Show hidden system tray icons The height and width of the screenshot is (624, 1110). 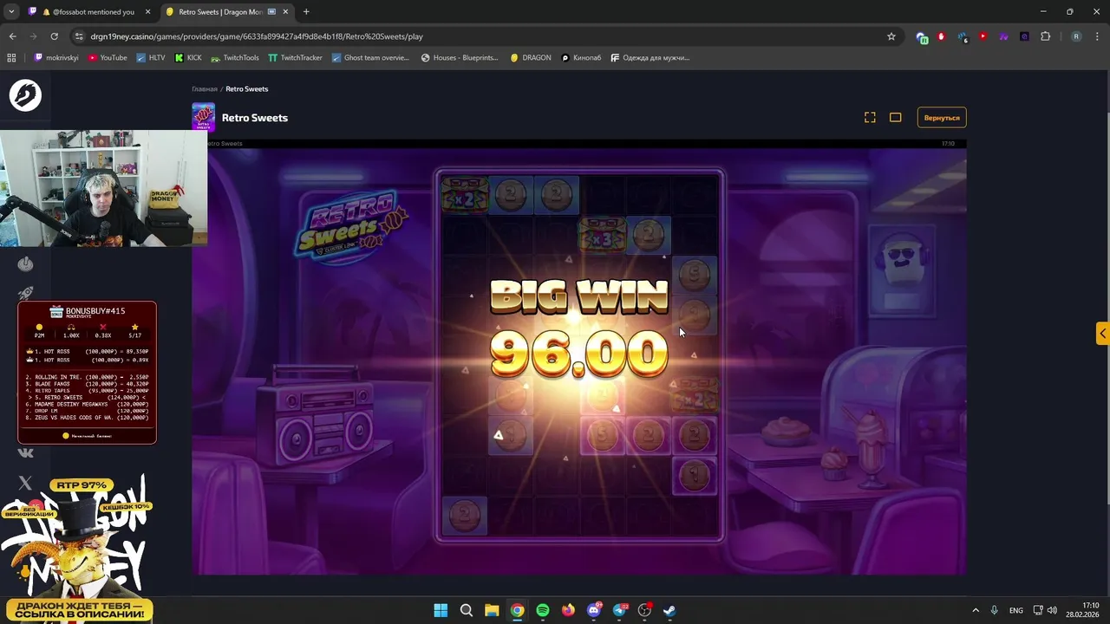click(x=975, y=610)
